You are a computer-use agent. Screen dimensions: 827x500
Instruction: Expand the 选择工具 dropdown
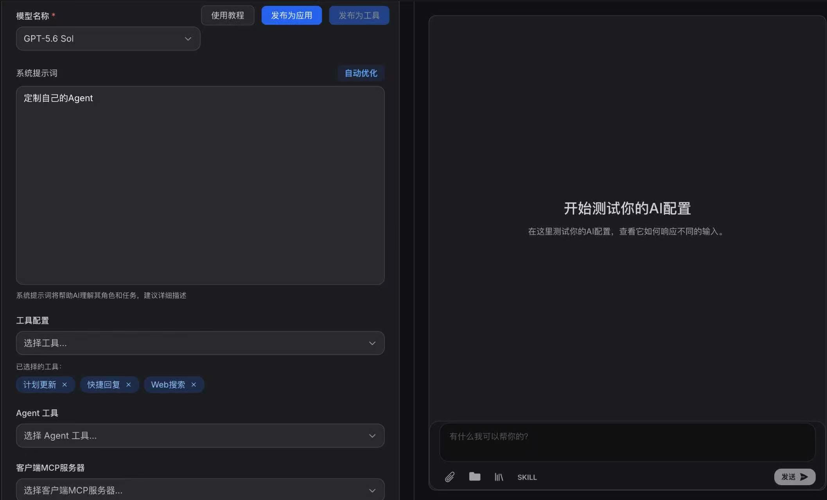click(x=200, y=343)
